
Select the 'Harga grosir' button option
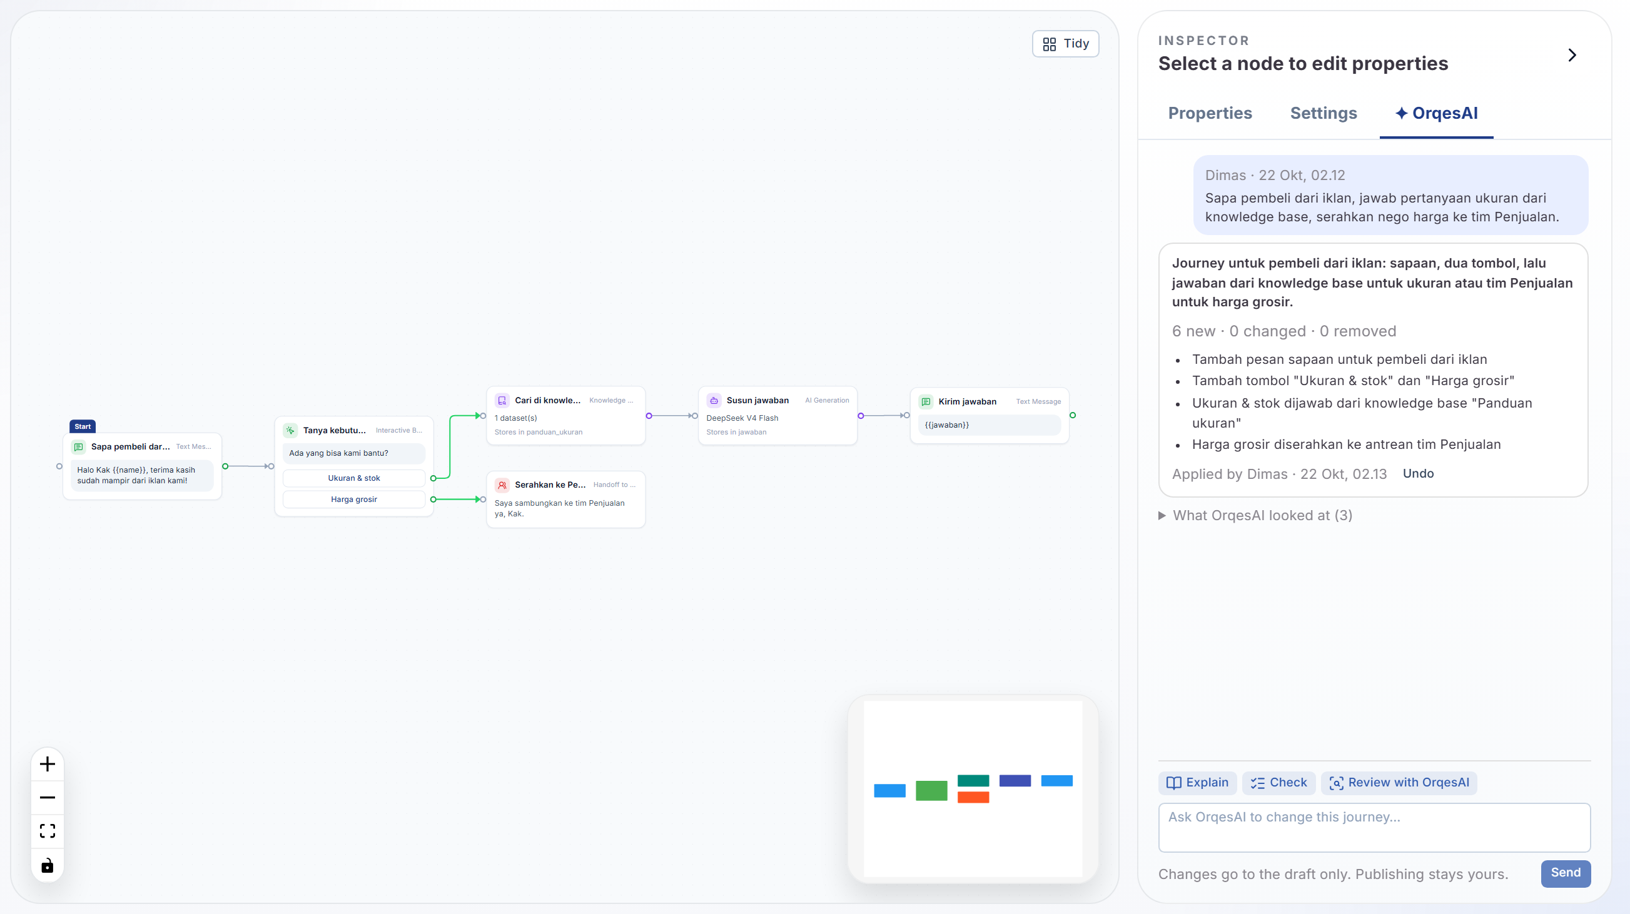(x=354, y=500)
